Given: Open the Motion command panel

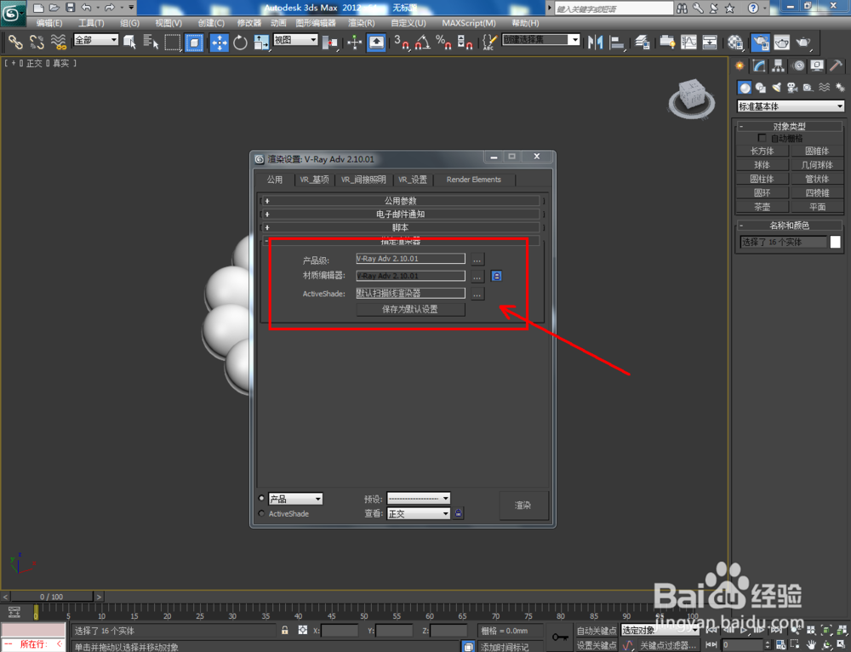Looking at the screenshot, I should 798,66.
